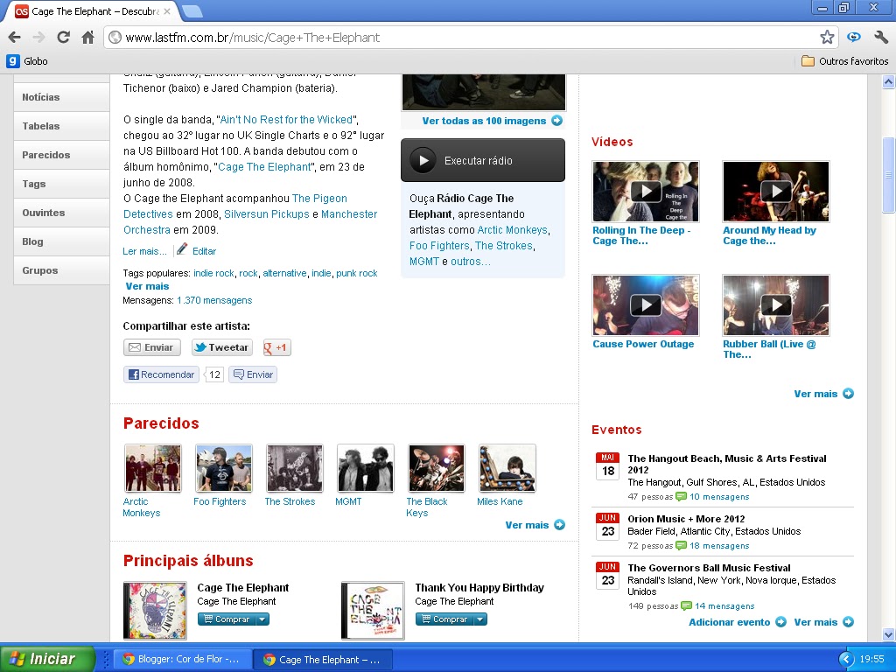Click the Ver mais arrow under Parecidos
Screen dimensions: 896x672
[559, 525]
